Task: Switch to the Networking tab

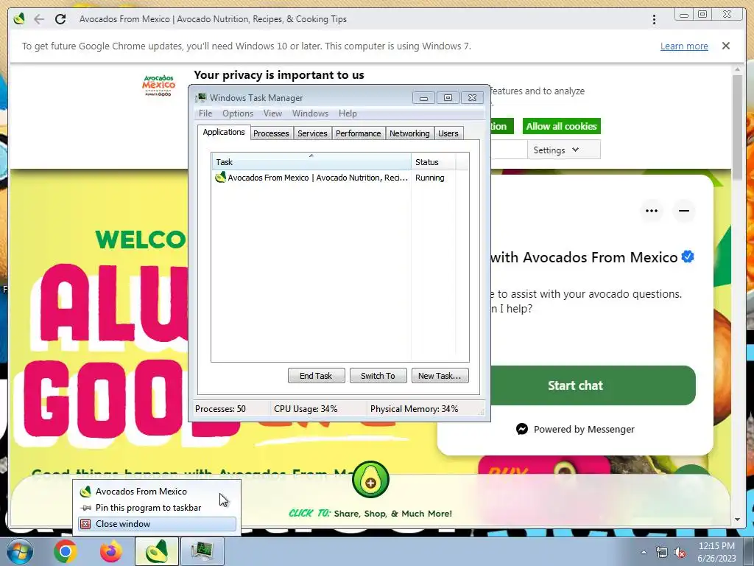Action: [409, 133]
